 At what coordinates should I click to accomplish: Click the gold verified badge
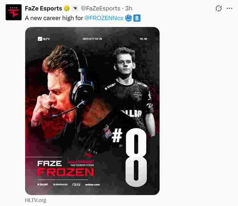pyautogui.click(x=67, y=8)
